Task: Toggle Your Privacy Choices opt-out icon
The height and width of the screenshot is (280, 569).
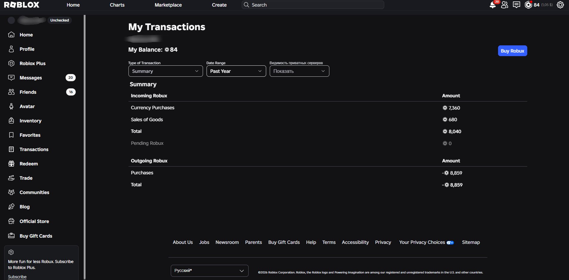Action: pos(450,243)
